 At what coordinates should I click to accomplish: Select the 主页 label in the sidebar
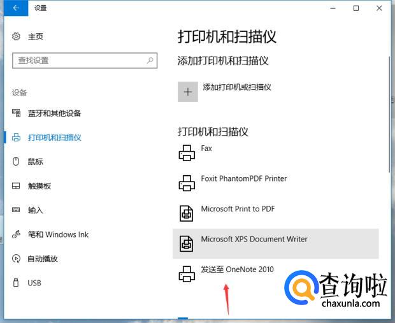[x=36, y=37]
